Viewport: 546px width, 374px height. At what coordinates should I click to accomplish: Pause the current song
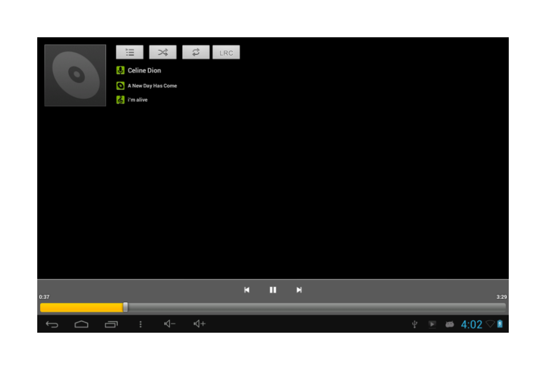(x=273, y=290)
